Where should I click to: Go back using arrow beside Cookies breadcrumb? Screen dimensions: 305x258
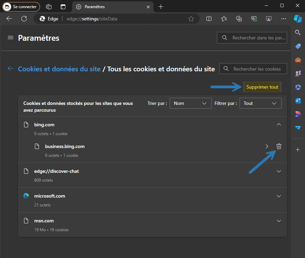(11, 69)
